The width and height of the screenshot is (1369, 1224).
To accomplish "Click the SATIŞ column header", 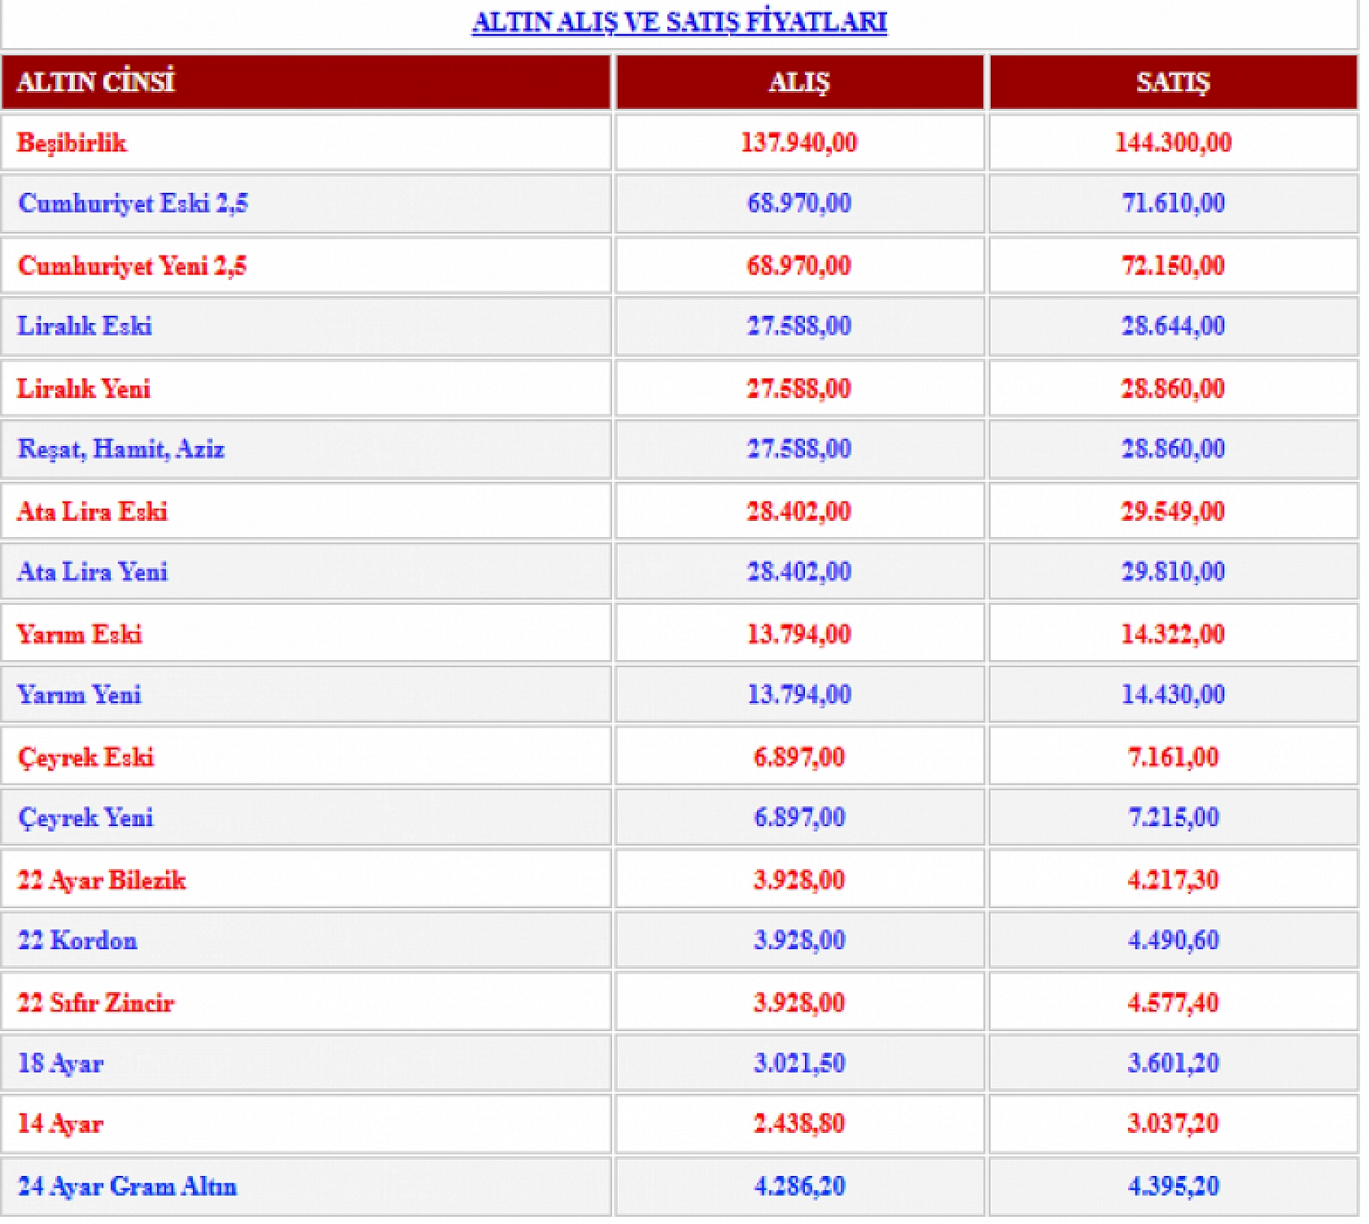I will [x=1172, y=82].
